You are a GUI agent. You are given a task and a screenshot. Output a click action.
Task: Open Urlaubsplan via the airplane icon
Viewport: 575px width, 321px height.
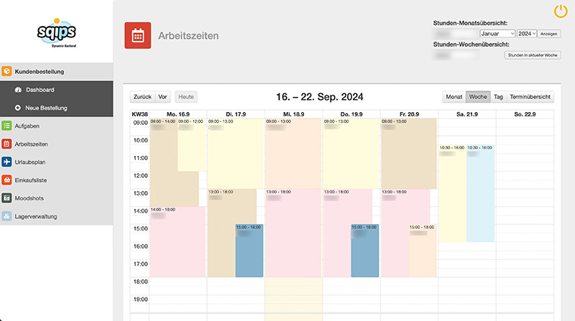click(6, 162)
